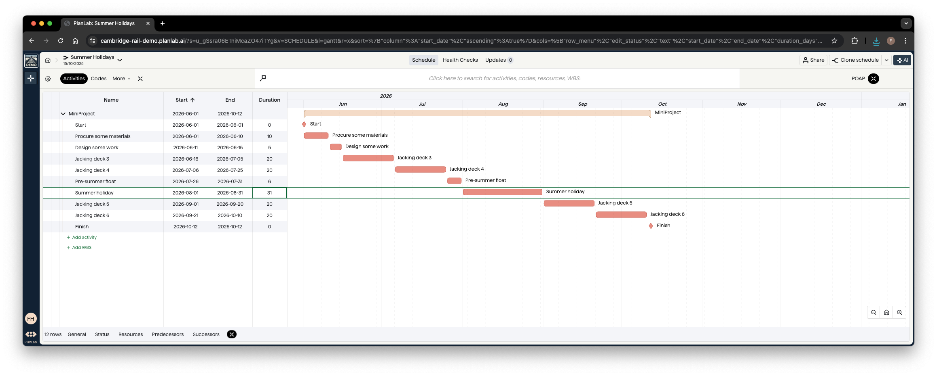The image size is (937, 376).
Task: Select the Activities filter pill
Action: (74, 78)
